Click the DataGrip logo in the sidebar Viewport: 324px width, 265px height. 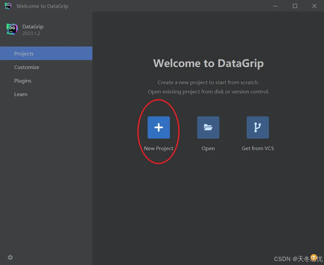pyautogui.click(x=12, y=29)
